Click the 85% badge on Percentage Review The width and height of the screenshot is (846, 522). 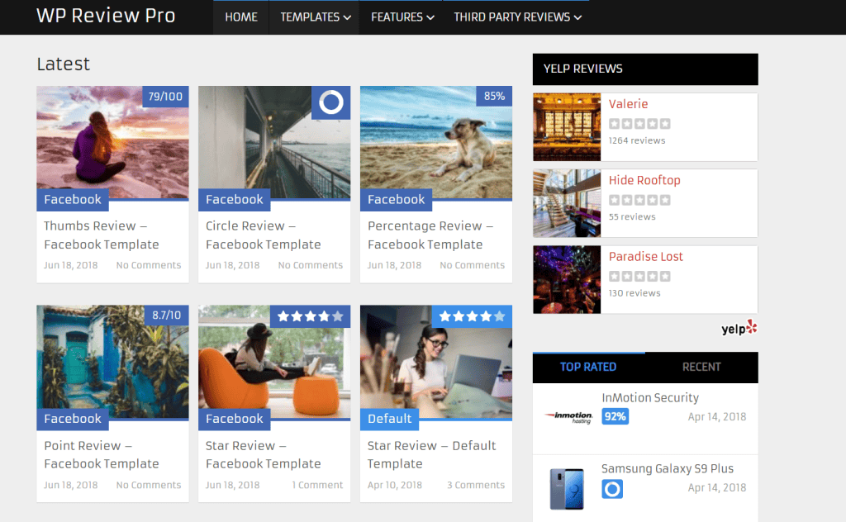(x=494, y=96)
